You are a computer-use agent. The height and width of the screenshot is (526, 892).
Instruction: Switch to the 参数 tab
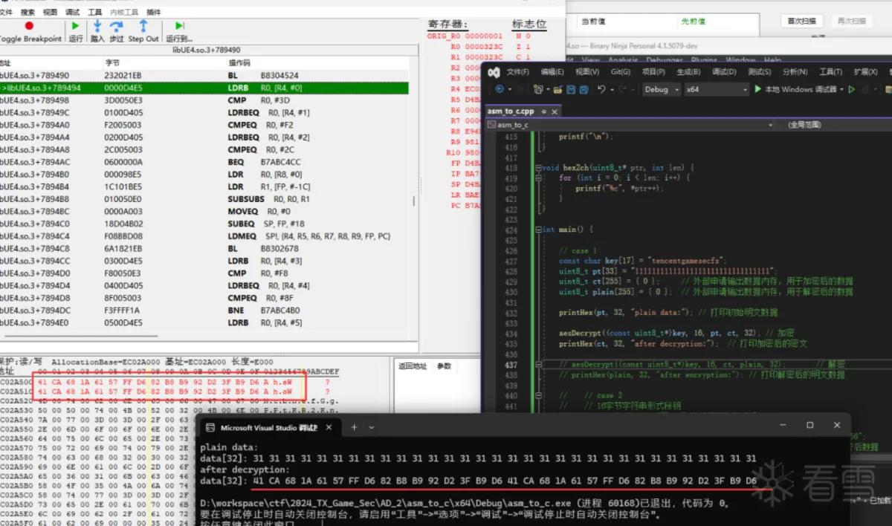pyautogui.click(x=444, y=366)
